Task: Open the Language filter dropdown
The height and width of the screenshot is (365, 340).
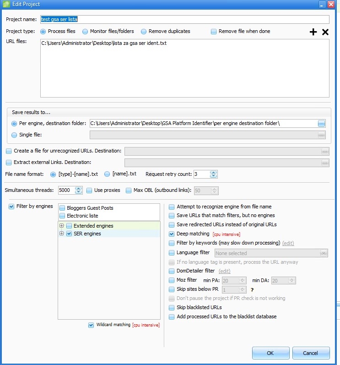Action: tap(324, 253)
